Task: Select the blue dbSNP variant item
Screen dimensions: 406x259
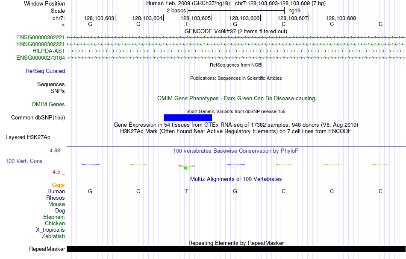Action: tap(188, 118)
